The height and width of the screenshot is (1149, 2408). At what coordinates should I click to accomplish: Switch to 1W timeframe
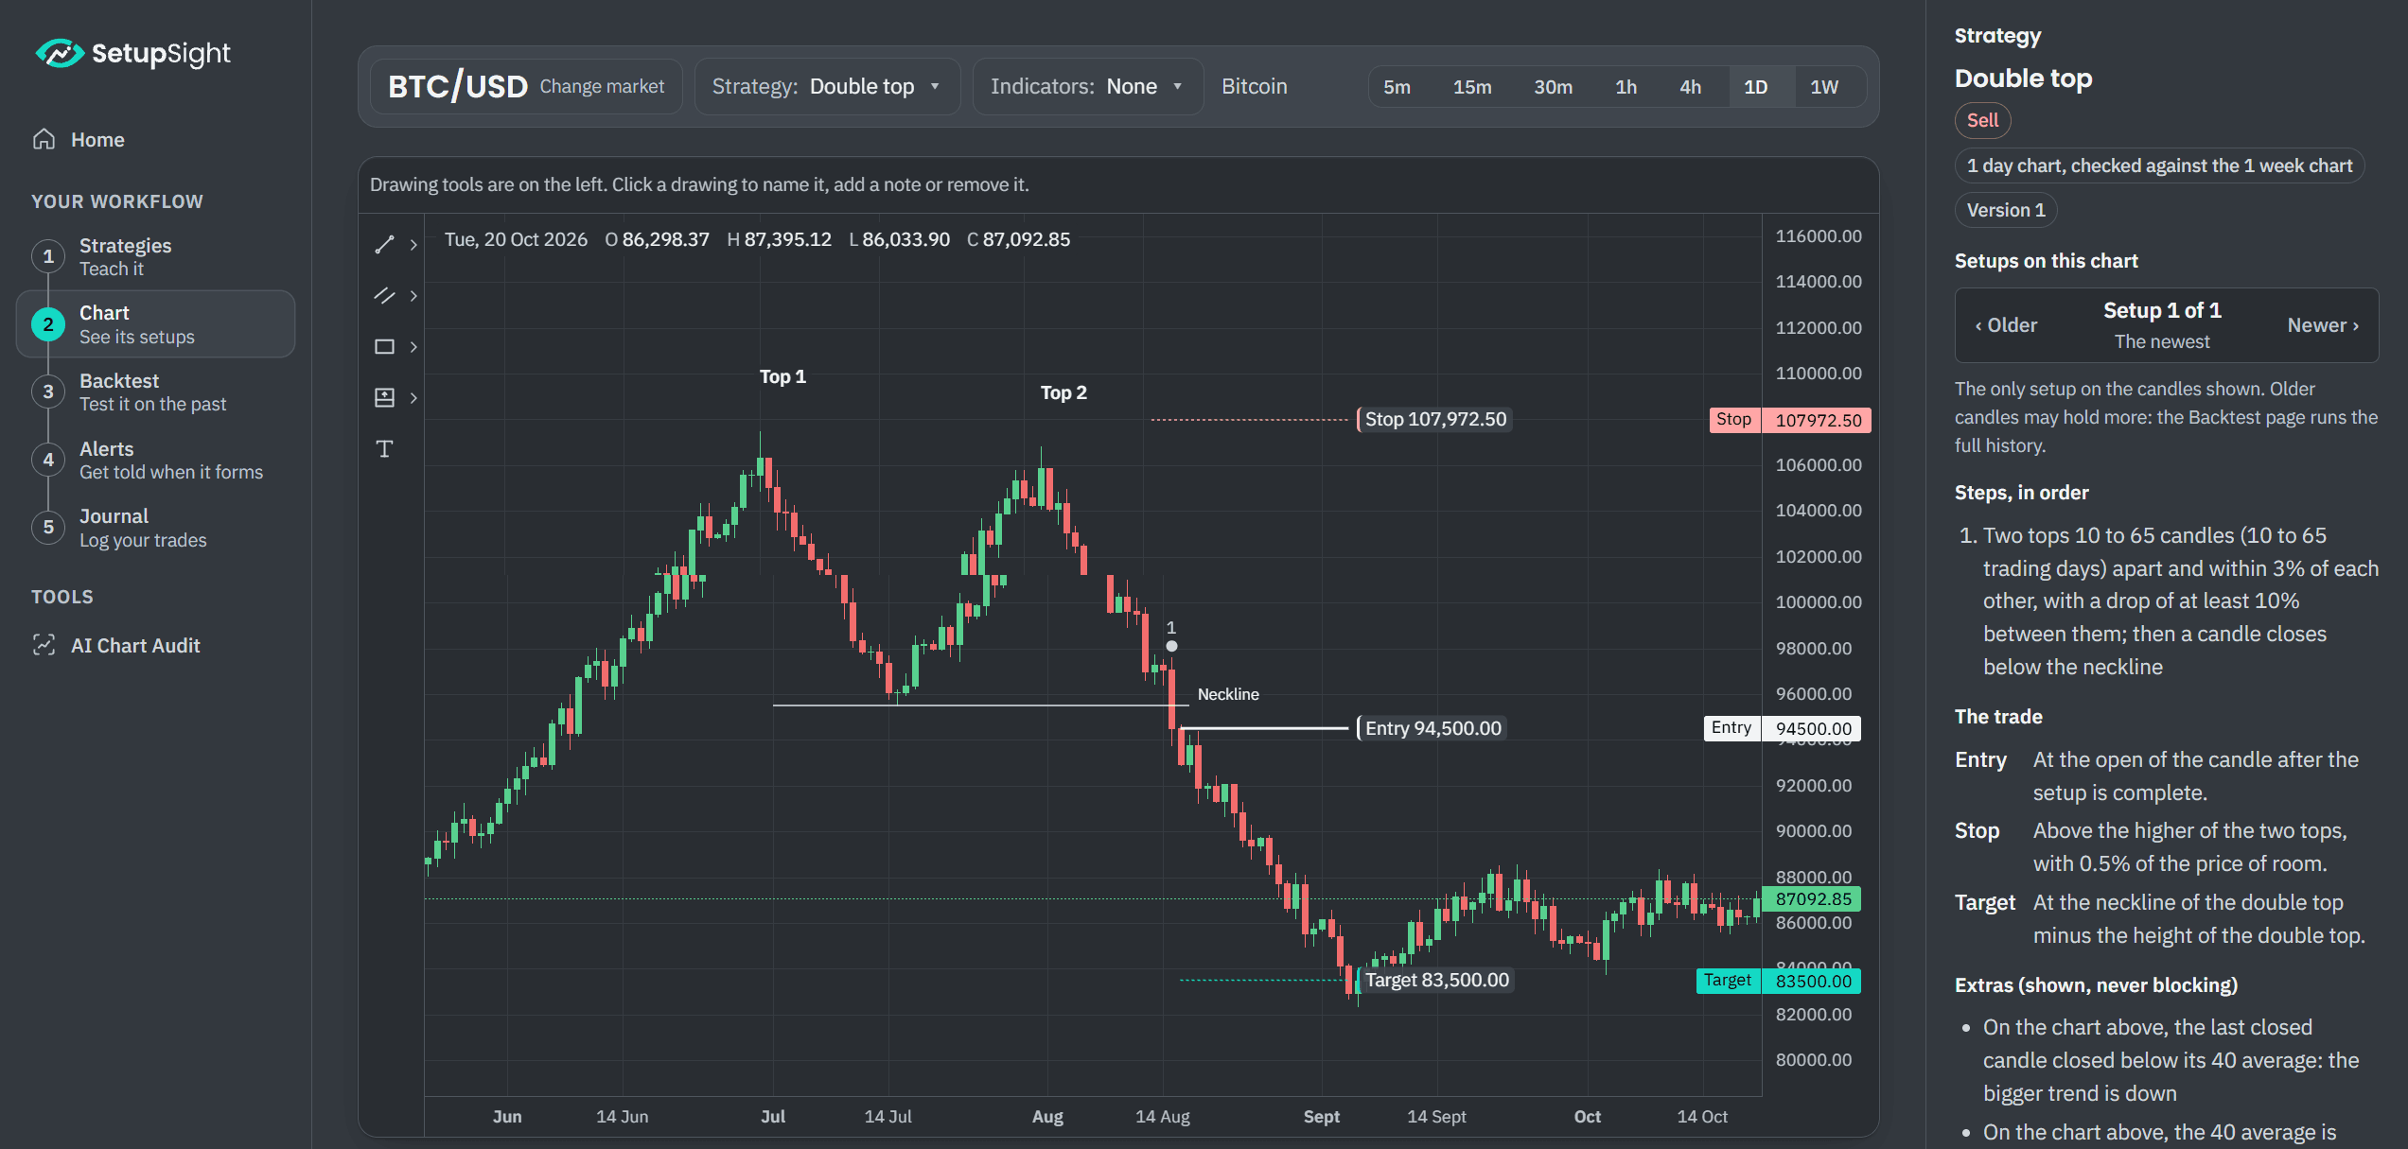pyautogui.click(x=1824, y=87)
